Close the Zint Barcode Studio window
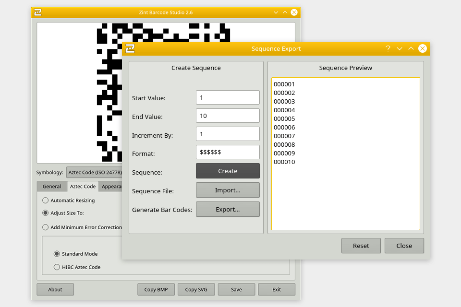Viewport: 461px width, 307px height. point(294,12)
